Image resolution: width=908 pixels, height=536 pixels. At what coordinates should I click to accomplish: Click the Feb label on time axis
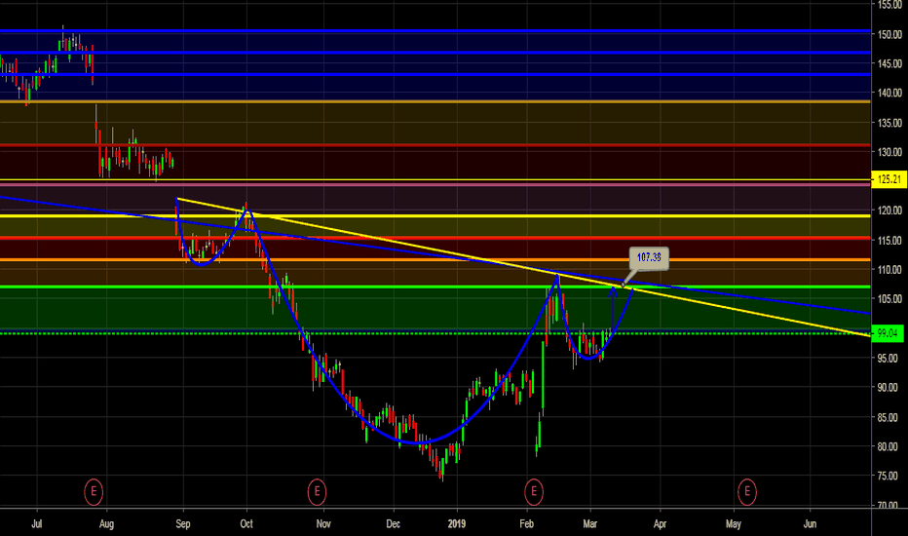[526, 524]
